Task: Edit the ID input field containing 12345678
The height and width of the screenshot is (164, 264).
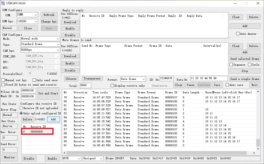Action: 167,79
